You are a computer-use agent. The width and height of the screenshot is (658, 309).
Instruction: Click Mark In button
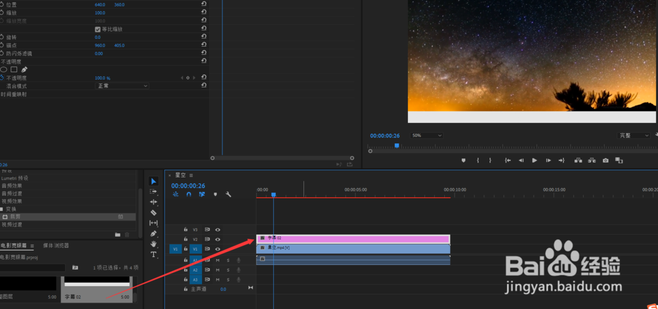click(x=478, y=160)
